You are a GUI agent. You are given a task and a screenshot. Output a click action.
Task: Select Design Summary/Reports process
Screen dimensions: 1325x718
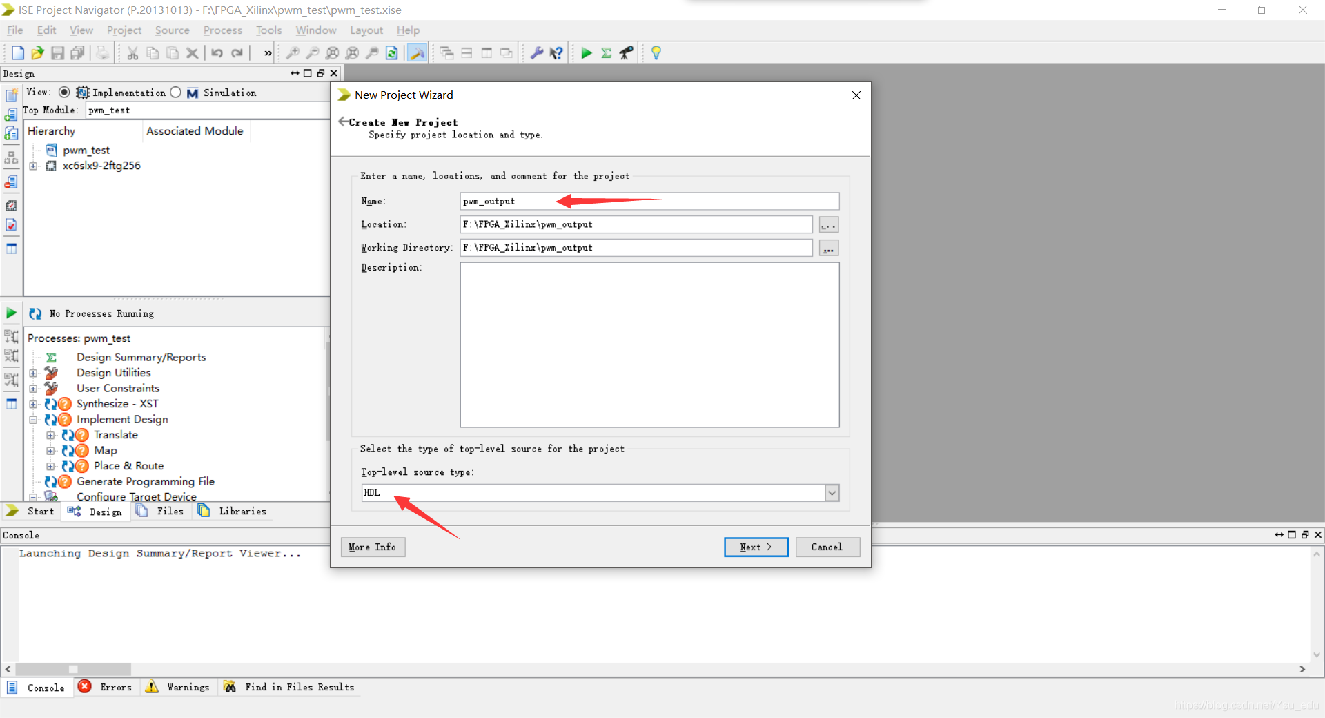(141, 358)
